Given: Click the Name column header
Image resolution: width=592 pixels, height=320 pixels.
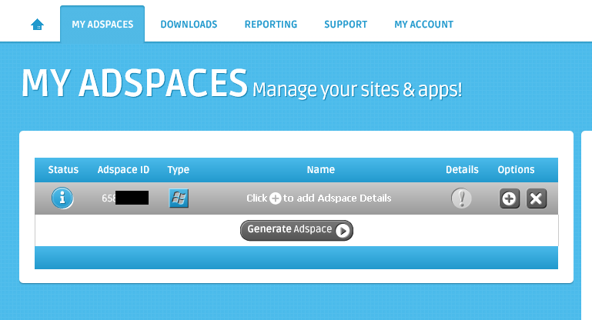Looking at the screenshot, I should [x=320, y=170].
